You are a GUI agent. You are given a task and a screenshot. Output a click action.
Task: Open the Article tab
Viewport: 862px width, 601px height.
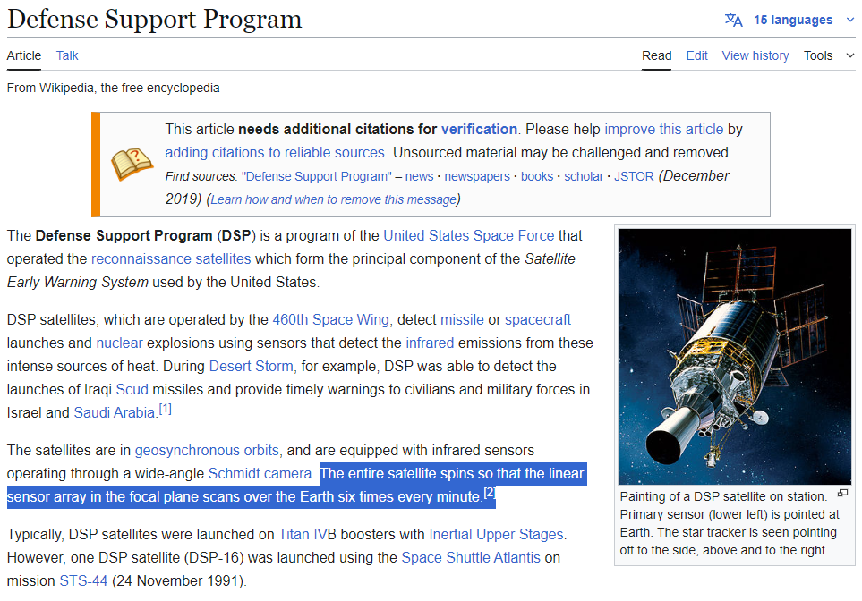pyautogui.click(x=24, y=55)
